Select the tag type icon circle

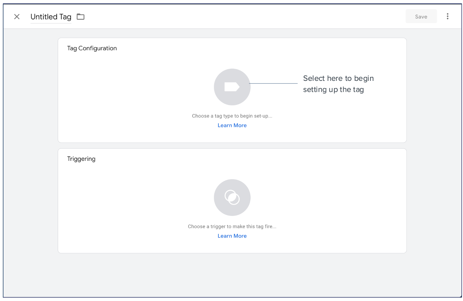coord(232,87)
